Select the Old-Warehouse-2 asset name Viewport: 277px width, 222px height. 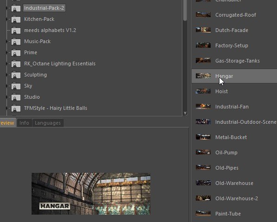237,198
